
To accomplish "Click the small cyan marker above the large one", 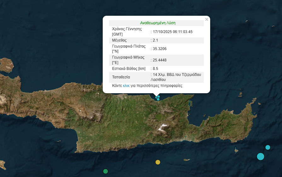I will point(268,147).
